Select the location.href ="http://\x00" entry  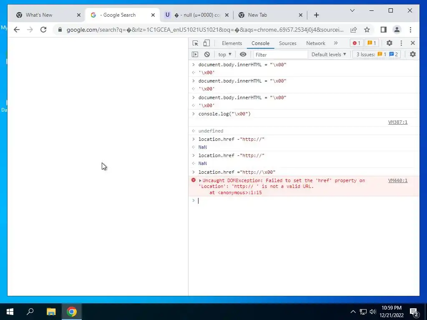tap(237, 172)
